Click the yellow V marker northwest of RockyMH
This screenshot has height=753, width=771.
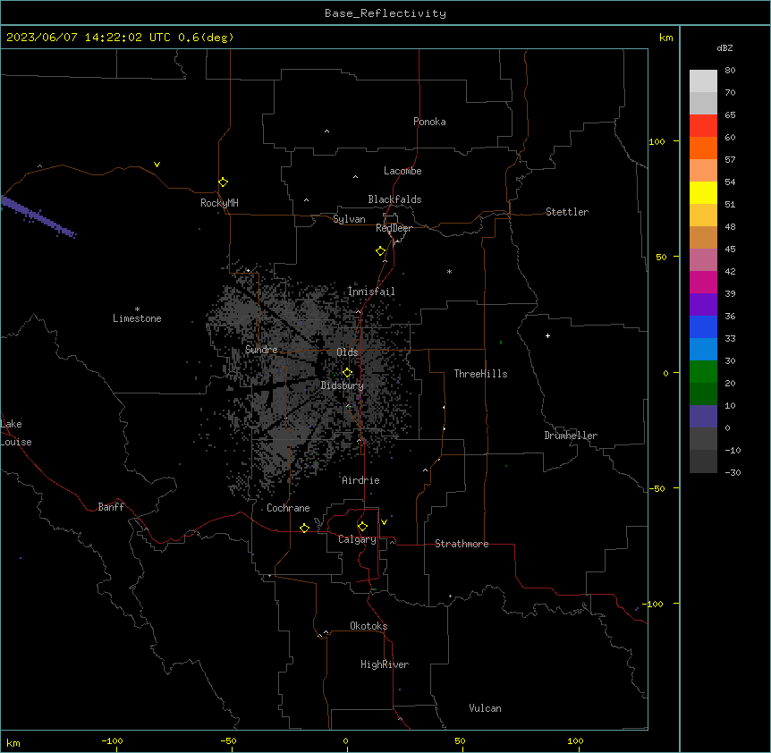tap(157, 165)
